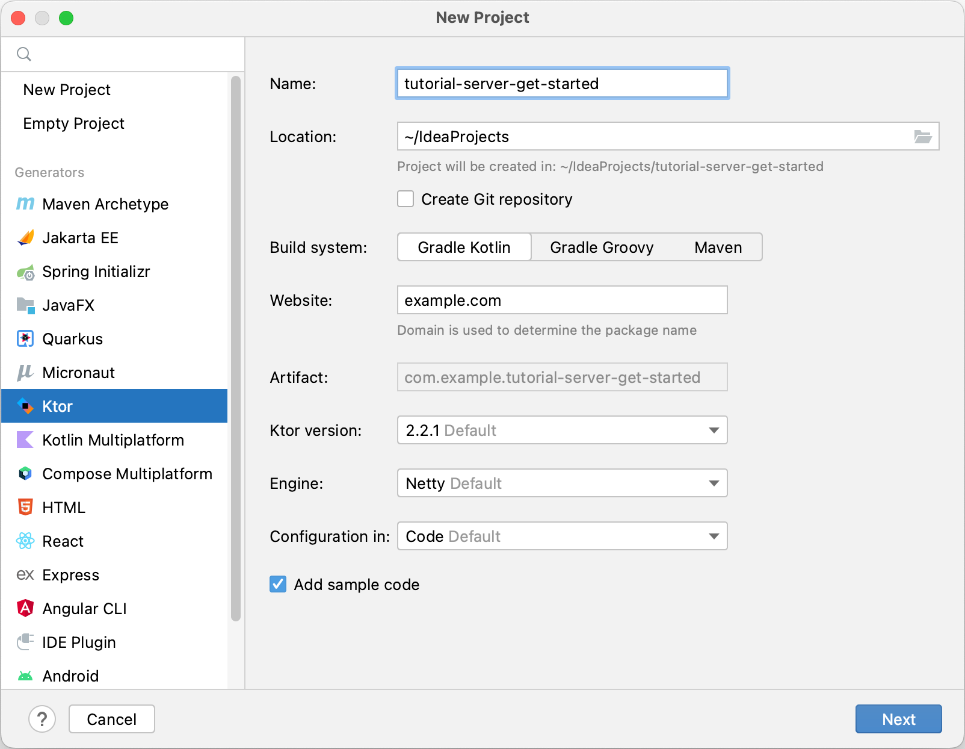Open the Engine dropdown showing Netty

[x=563, y=483]
